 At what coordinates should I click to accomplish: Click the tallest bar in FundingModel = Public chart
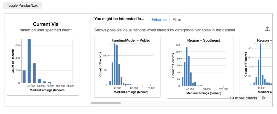[x=115, y=64]
